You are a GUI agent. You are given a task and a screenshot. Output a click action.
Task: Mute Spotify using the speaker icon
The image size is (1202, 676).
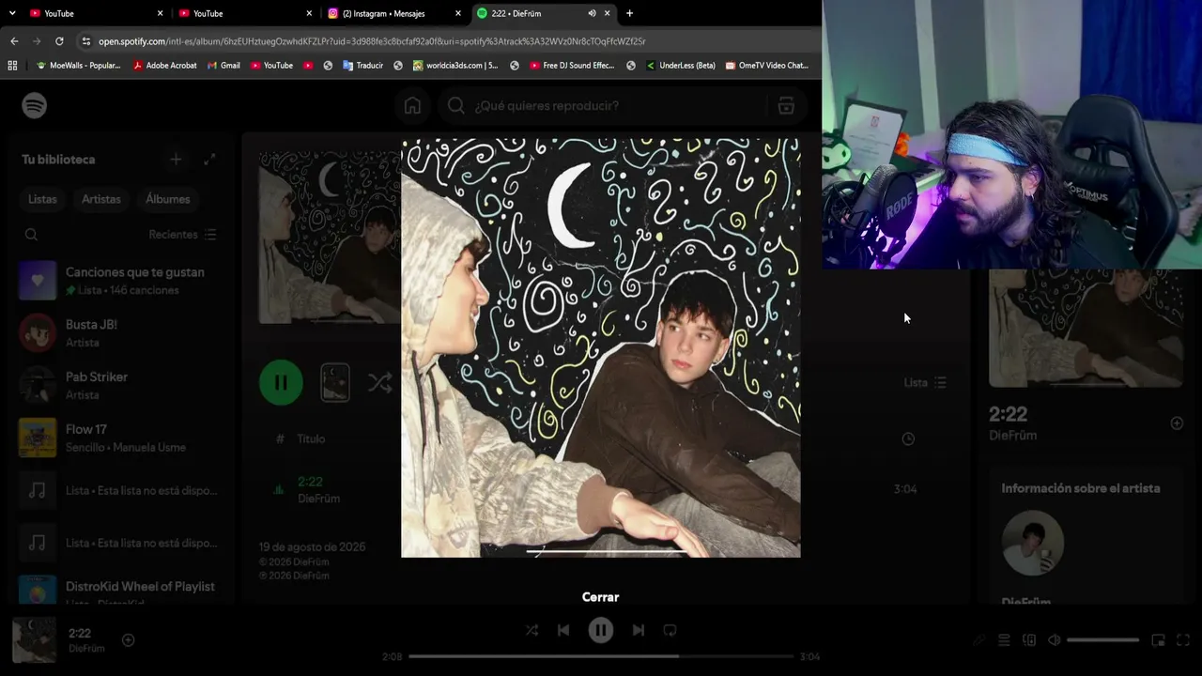click(1055, 640)
